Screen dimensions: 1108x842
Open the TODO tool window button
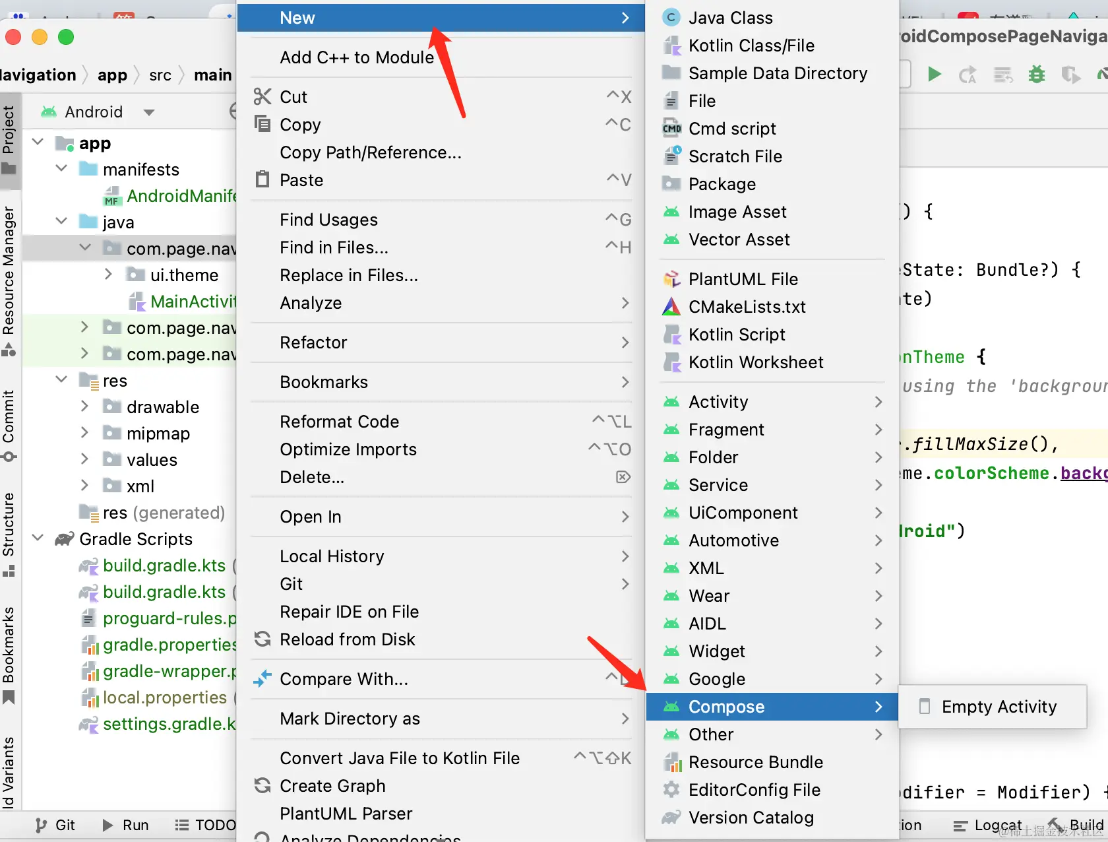[205, 825]
